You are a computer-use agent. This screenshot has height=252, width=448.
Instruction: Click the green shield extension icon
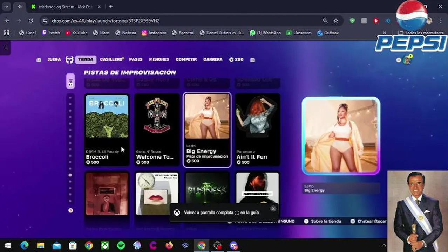click(x=352, y=21)
